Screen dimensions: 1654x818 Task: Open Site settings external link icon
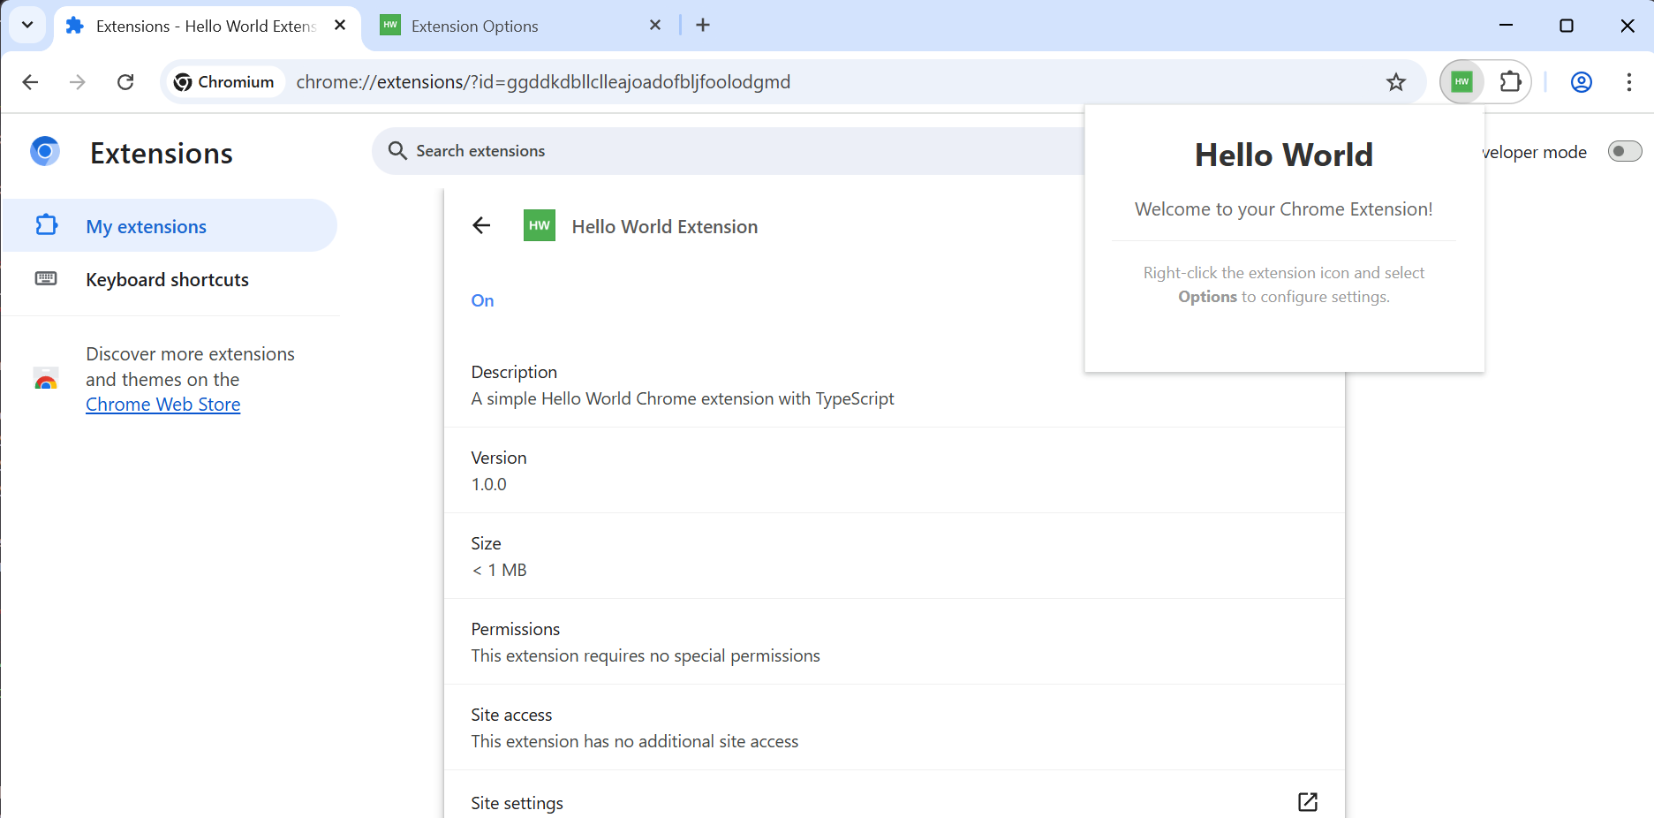1308,802
